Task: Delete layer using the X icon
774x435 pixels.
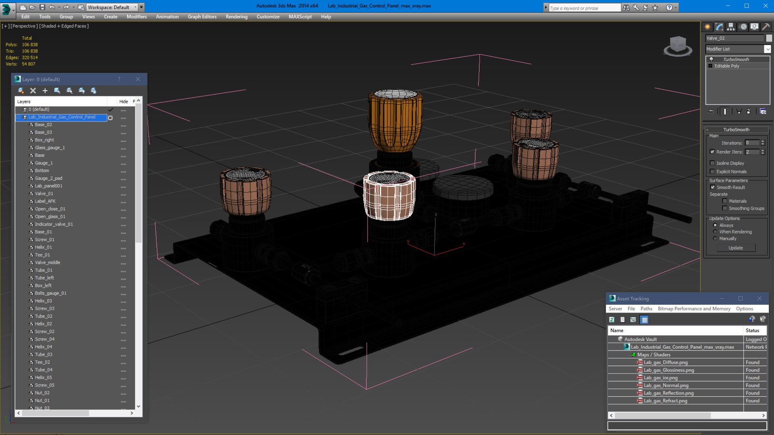Action: click(x=33, y=91)
